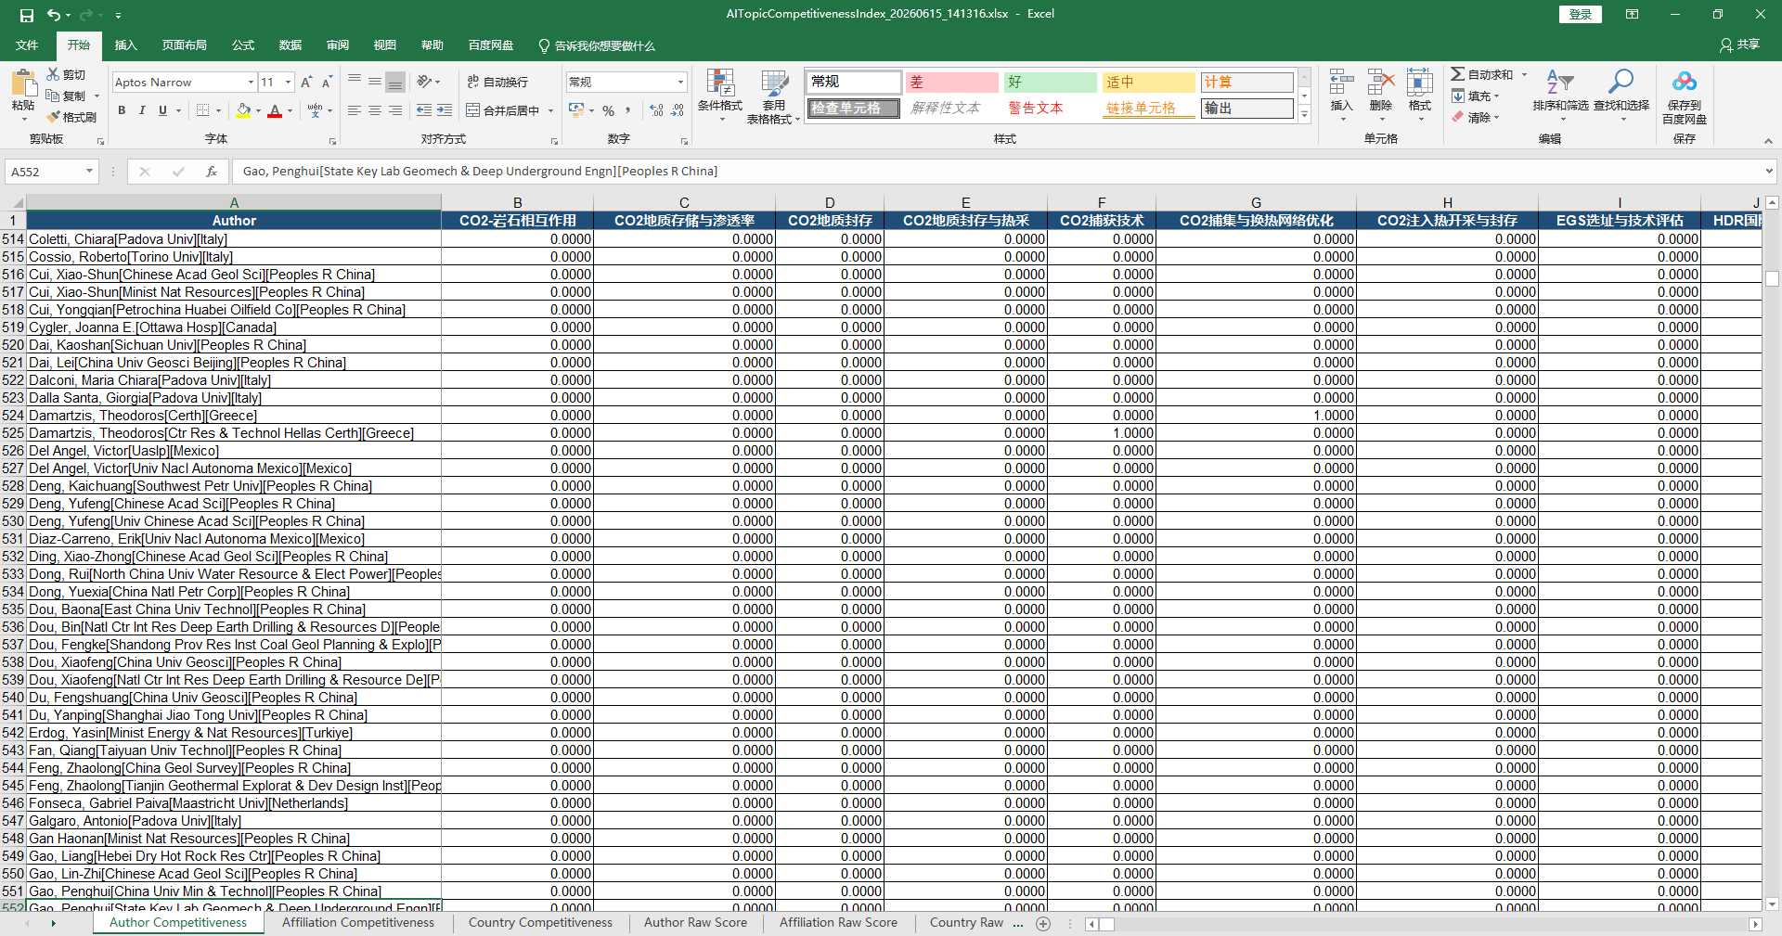Click the Name Box showing A552
This screenshot has width=1782, height=936.
[45, 172]
